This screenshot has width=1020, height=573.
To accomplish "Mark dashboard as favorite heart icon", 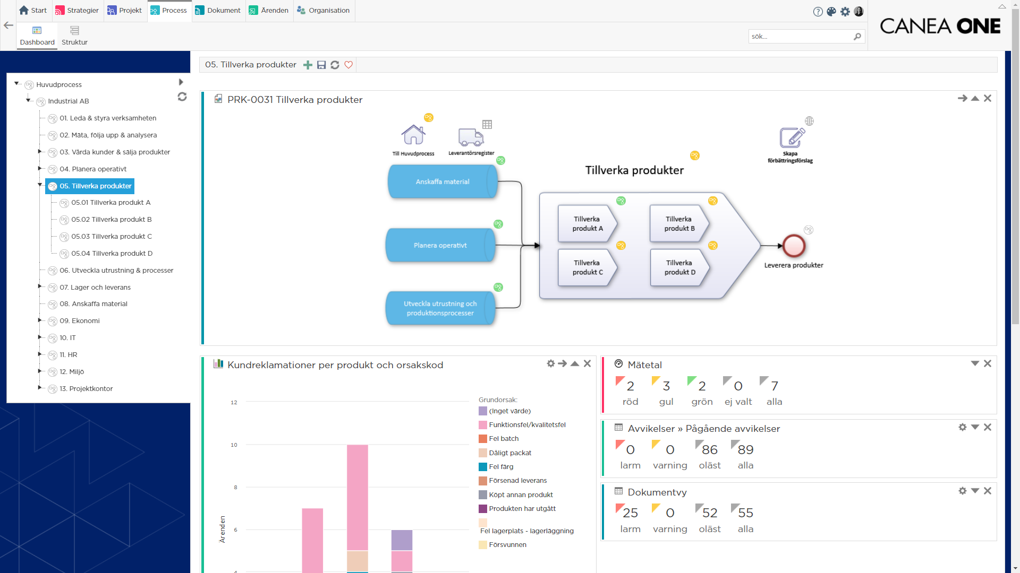I will tap(348, 65).
